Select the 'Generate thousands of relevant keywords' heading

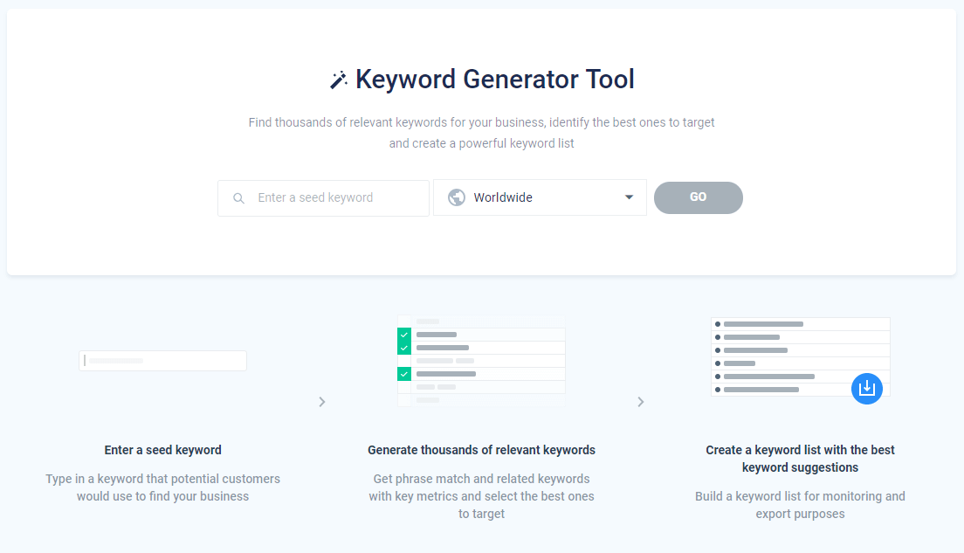[x=481, y=450]
